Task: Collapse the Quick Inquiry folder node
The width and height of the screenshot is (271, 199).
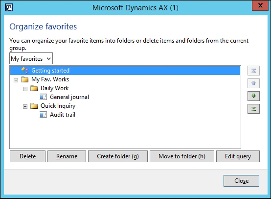Action: [x=25, y=106]
